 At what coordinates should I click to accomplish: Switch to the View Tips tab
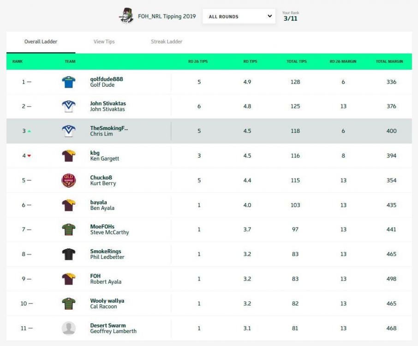[x=104, y=42]
